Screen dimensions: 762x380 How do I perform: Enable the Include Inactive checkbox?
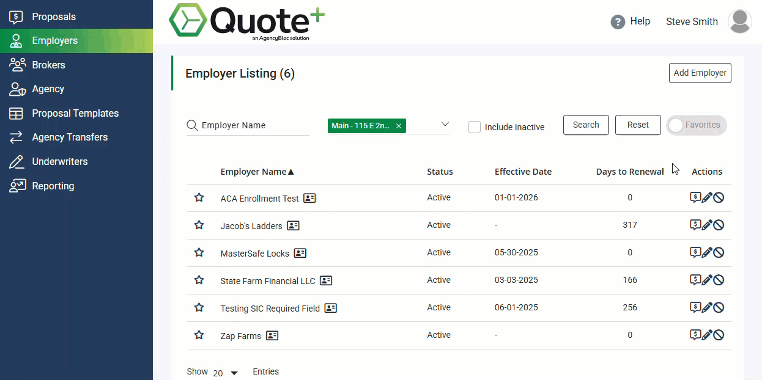[474, 126]
